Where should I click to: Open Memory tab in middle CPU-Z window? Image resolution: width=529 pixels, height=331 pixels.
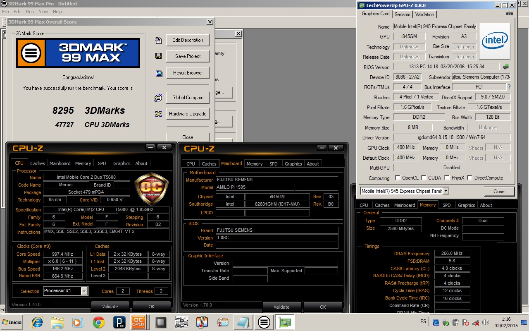click(x=255, y=164)
